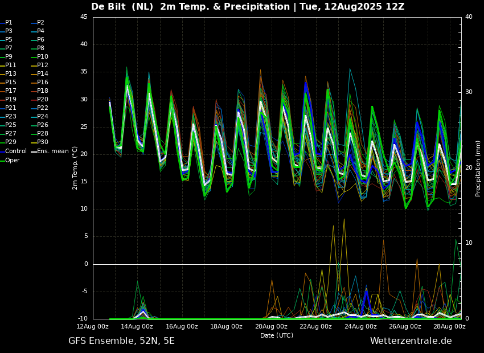Click the P1 legend entry
The width and height of the screenshot is (484, 353).
pos(9,23)
